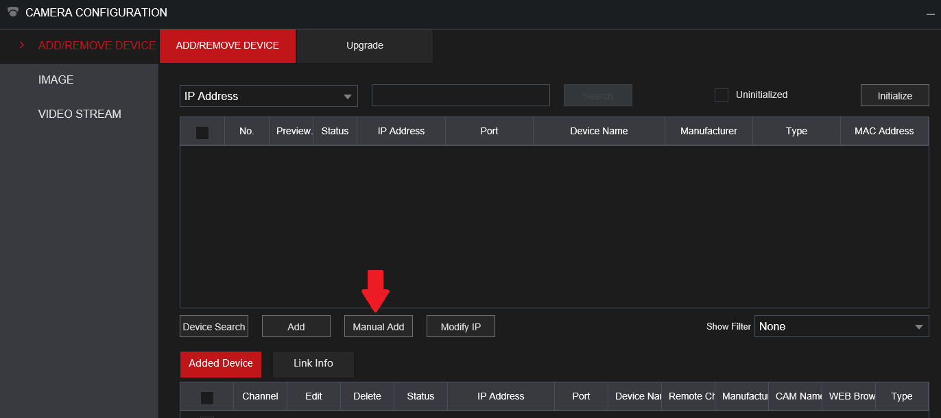Click the Edit column header

click(313, 396)
